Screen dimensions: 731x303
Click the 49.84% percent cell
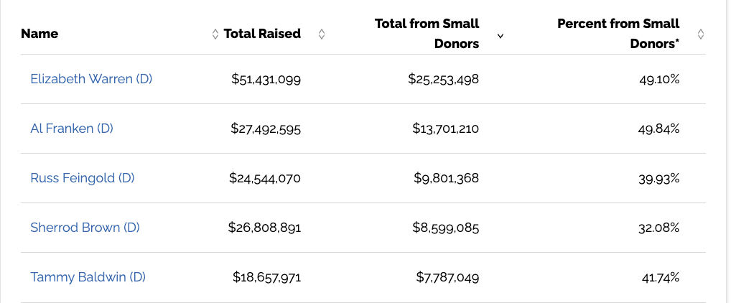658,129
